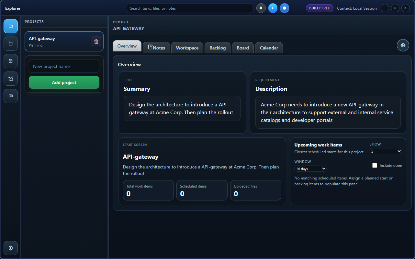415x259 pixels.
Task: Click the Total work items card
Action: (148, 190)
